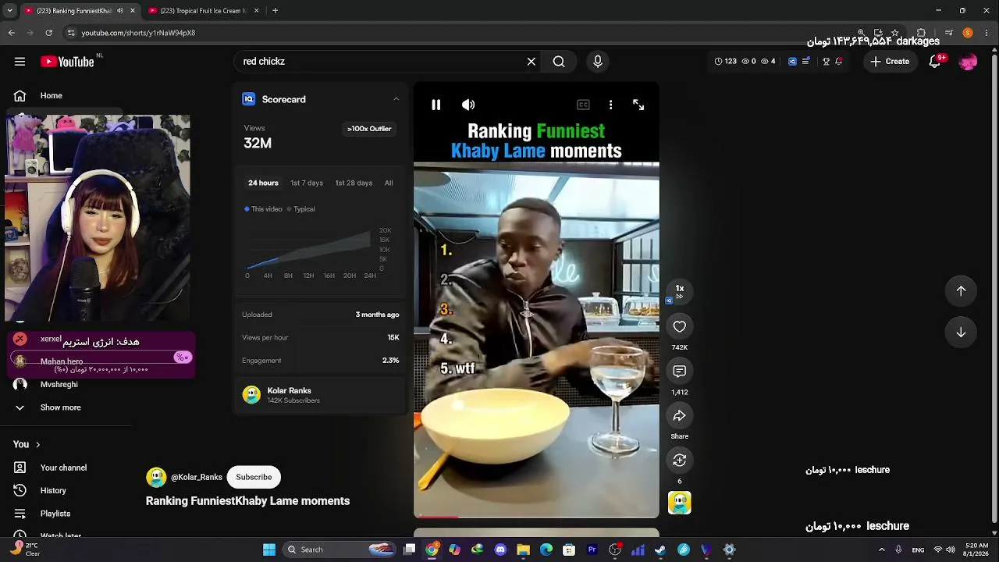Close the Ranking Funniest Khaby tab

tap(133, 11)
